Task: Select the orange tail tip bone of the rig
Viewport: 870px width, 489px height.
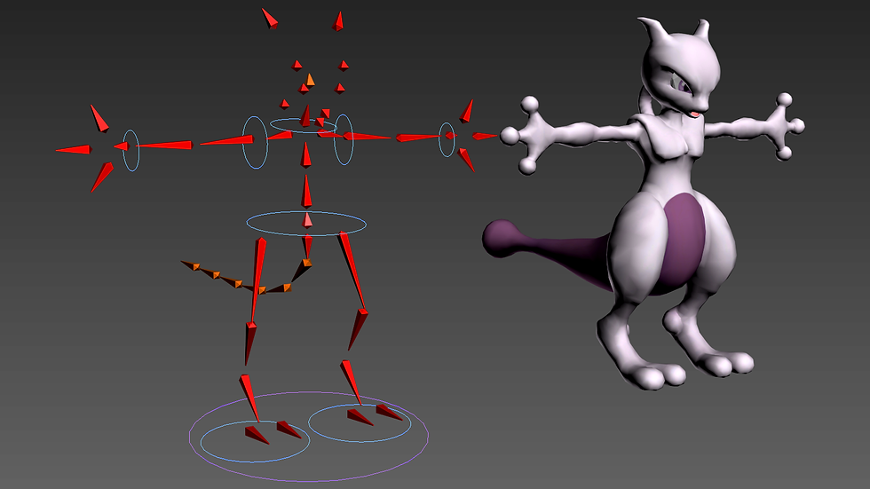Action: coord(190,265)
